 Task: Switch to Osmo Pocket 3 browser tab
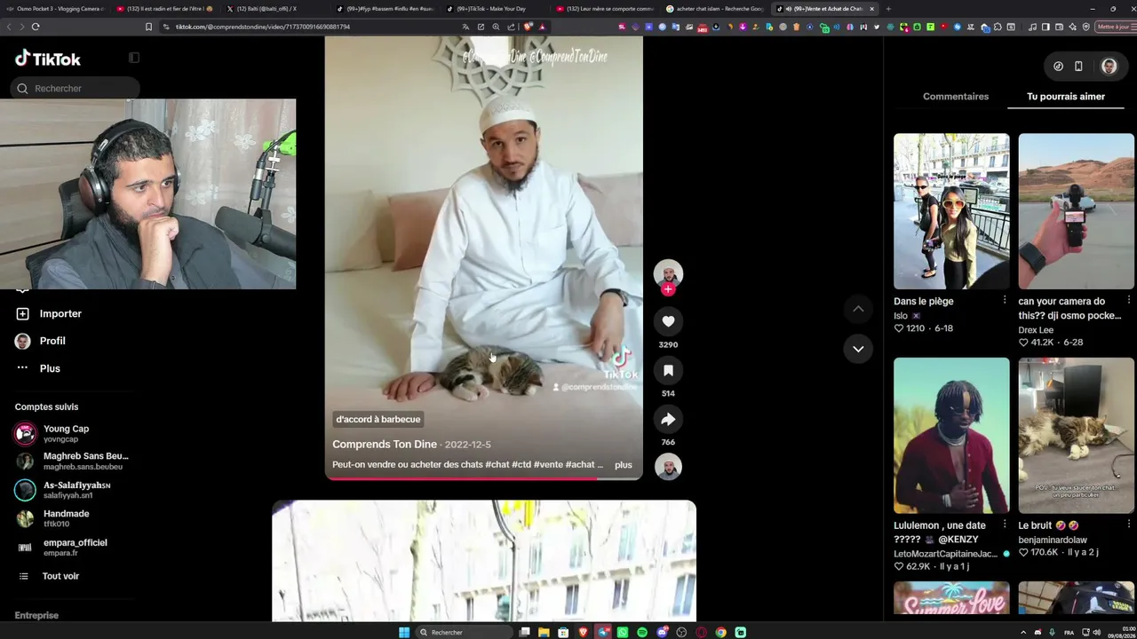(55, 9)
